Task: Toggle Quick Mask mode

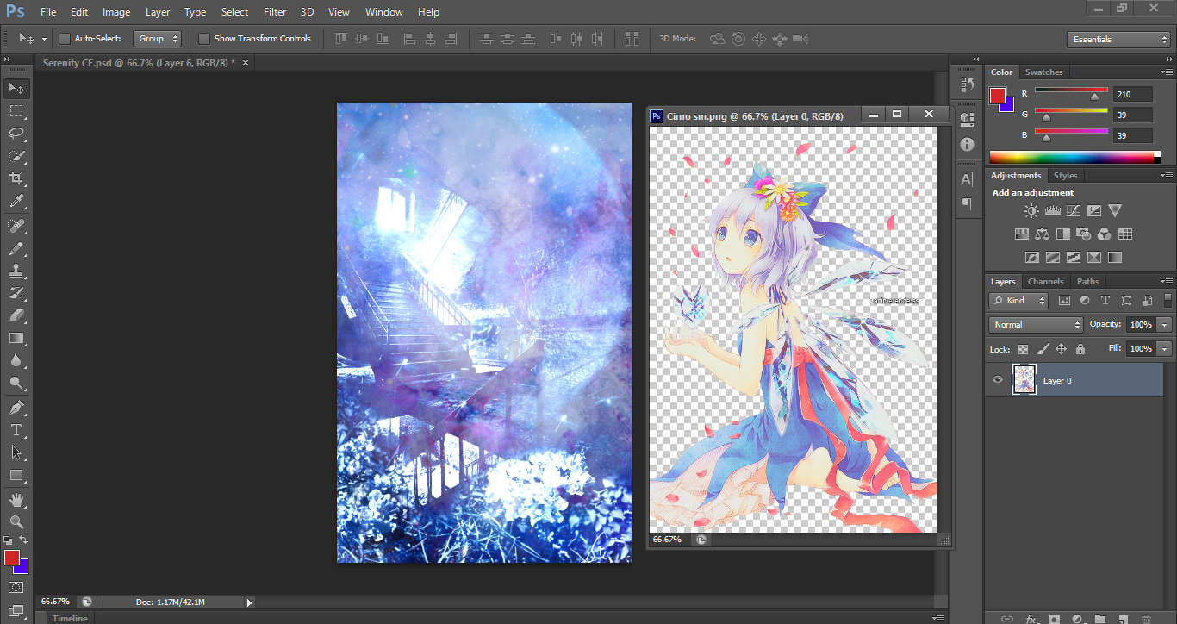Action: [16, 587]
